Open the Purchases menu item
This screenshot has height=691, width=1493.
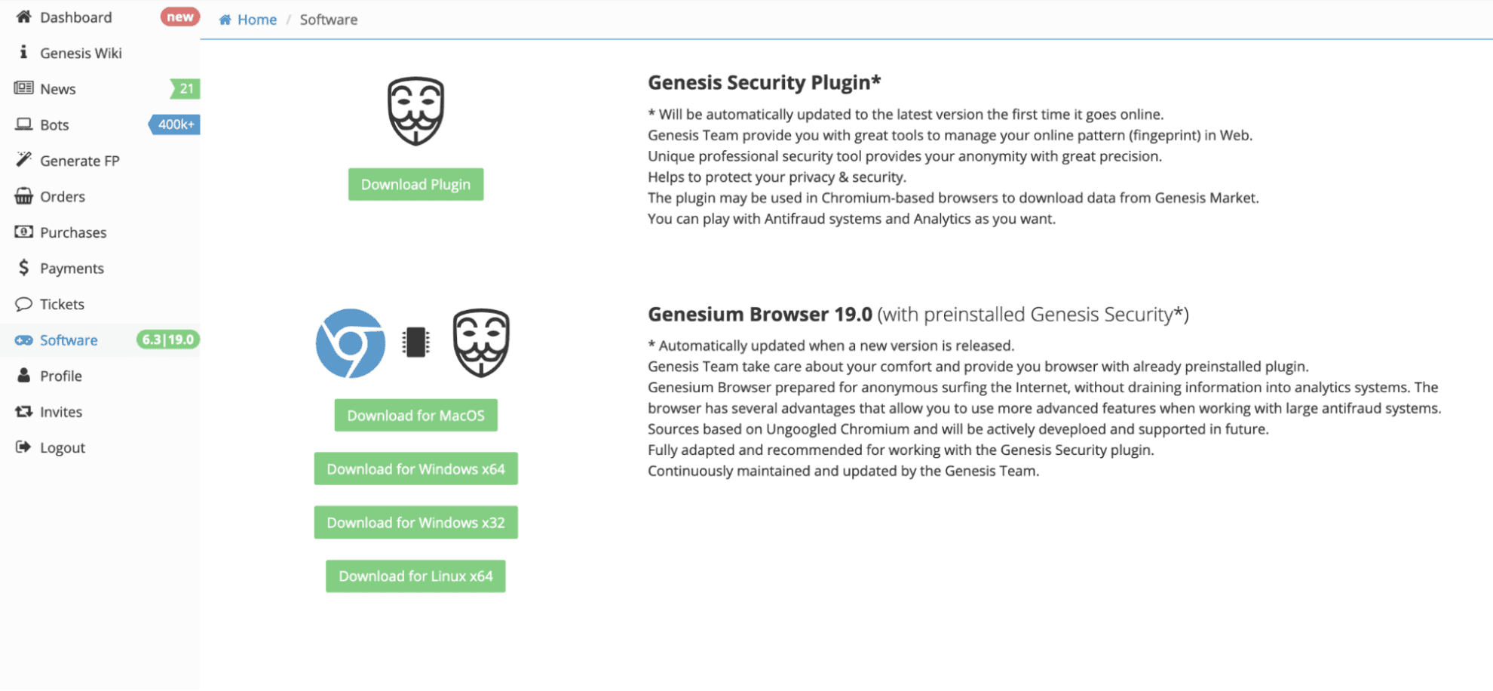[73, 232]
